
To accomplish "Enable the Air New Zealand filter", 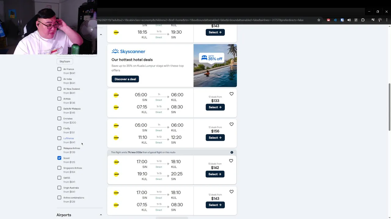I will click(x=59, y=89).
